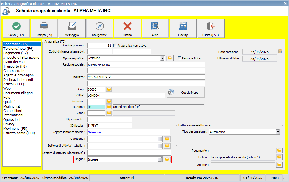Enable the Anagrafica non attiva checkbox
The width and height of the screenshot is (289, 182).
point(115,46)
